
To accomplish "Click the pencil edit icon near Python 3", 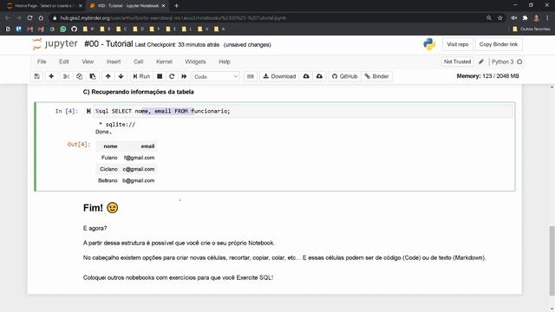I will (481, 62).
